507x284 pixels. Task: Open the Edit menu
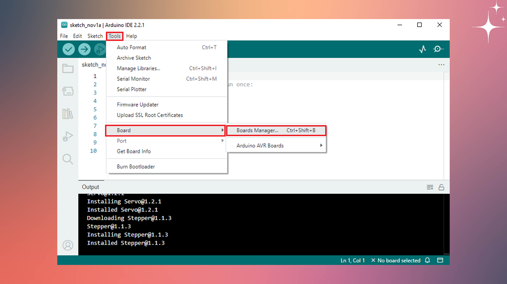point(77,36)
